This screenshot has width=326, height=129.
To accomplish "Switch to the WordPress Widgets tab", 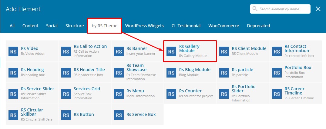I will (x=144, y=26).
